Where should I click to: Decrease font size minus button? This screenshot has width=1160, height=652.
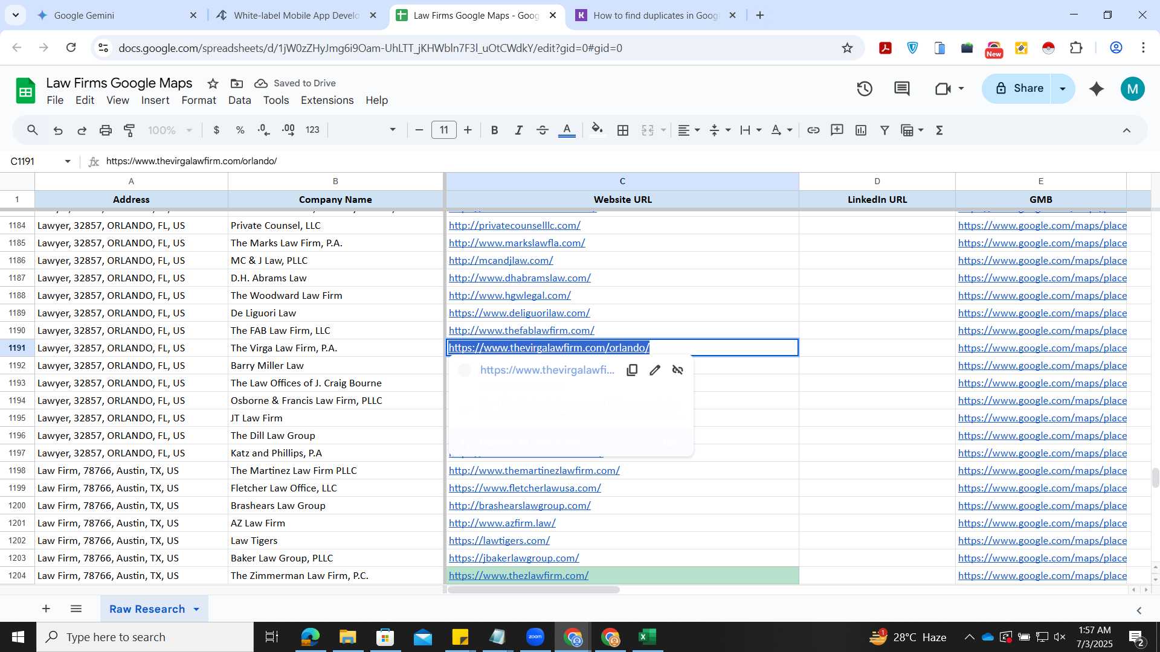pyautogui.click(x=419, y=130)
